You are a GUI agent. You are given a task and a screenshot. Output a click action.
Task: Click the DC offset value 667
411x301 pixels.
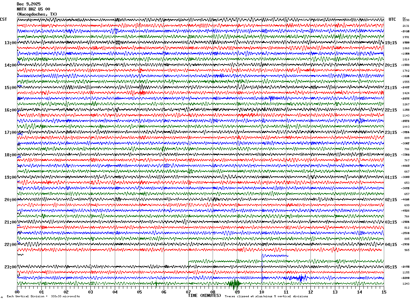[x=407, y=172]
